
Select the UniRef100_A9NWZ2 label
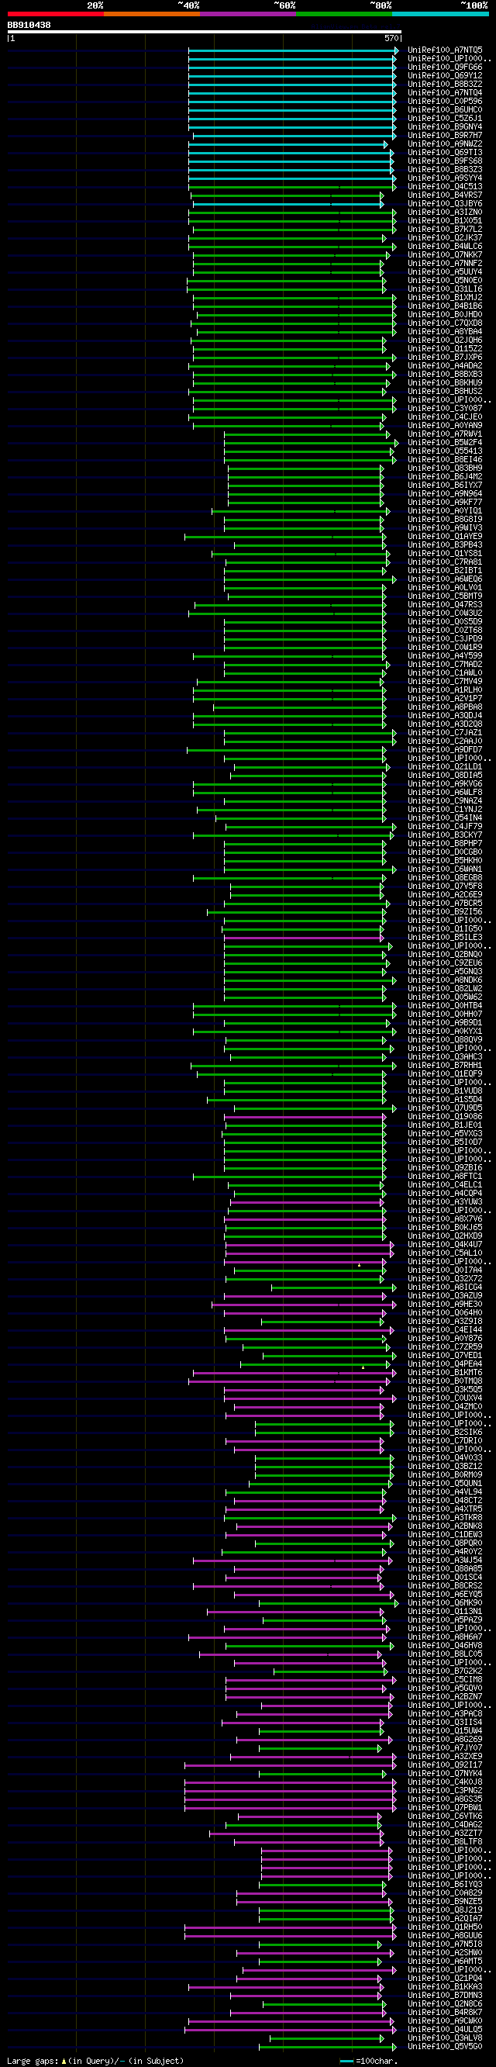[x=445, y=144]
